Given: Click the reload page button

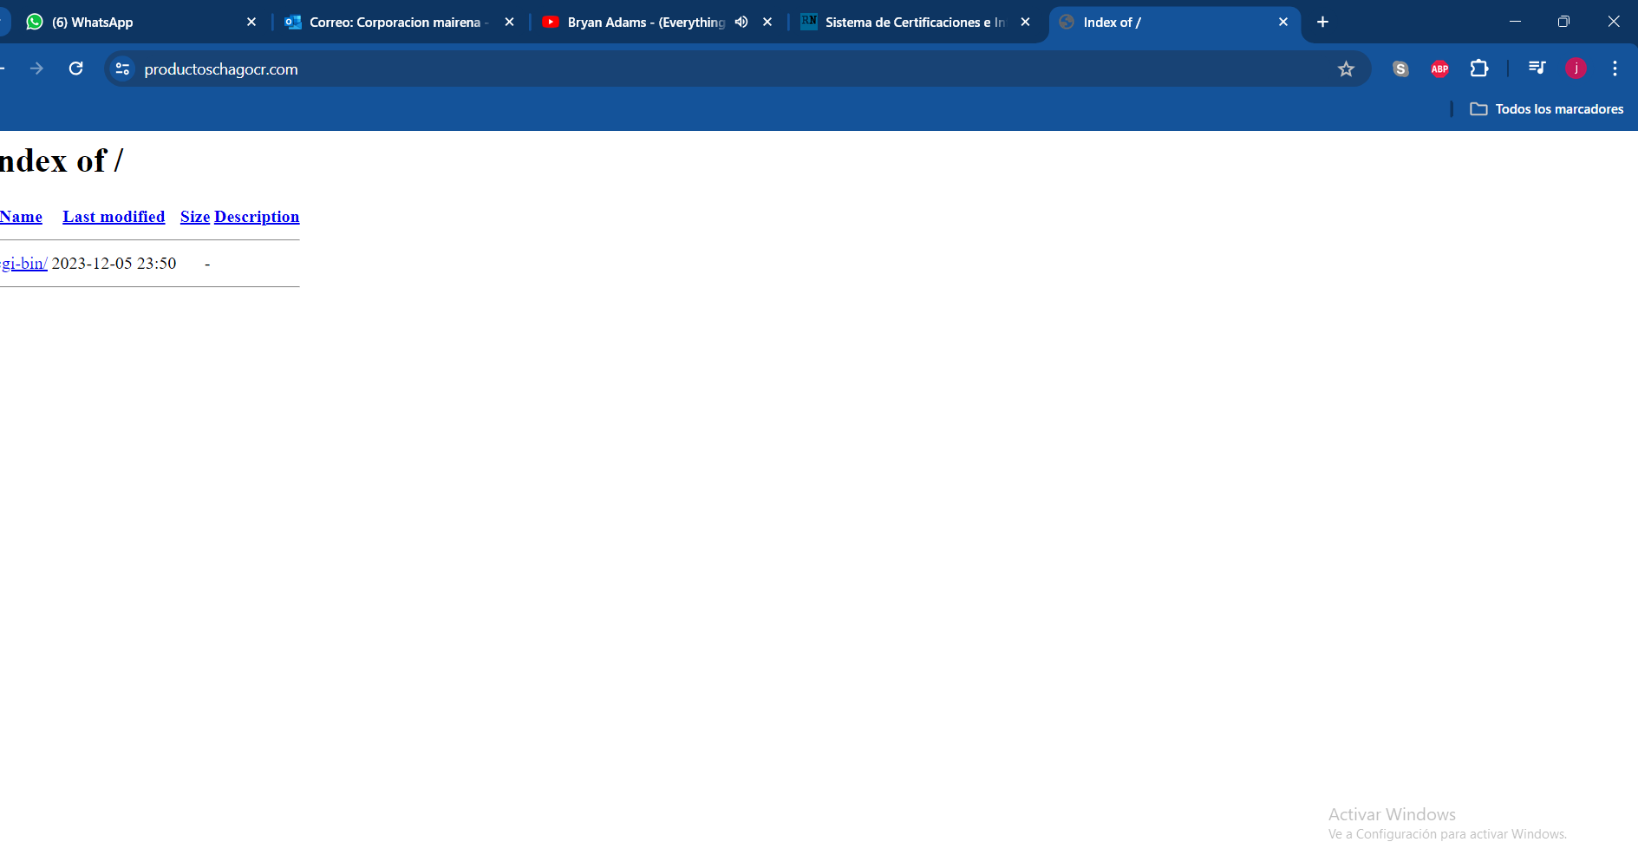Looking at the screenshot, I should pyautogui.click(x=76, y=69).
